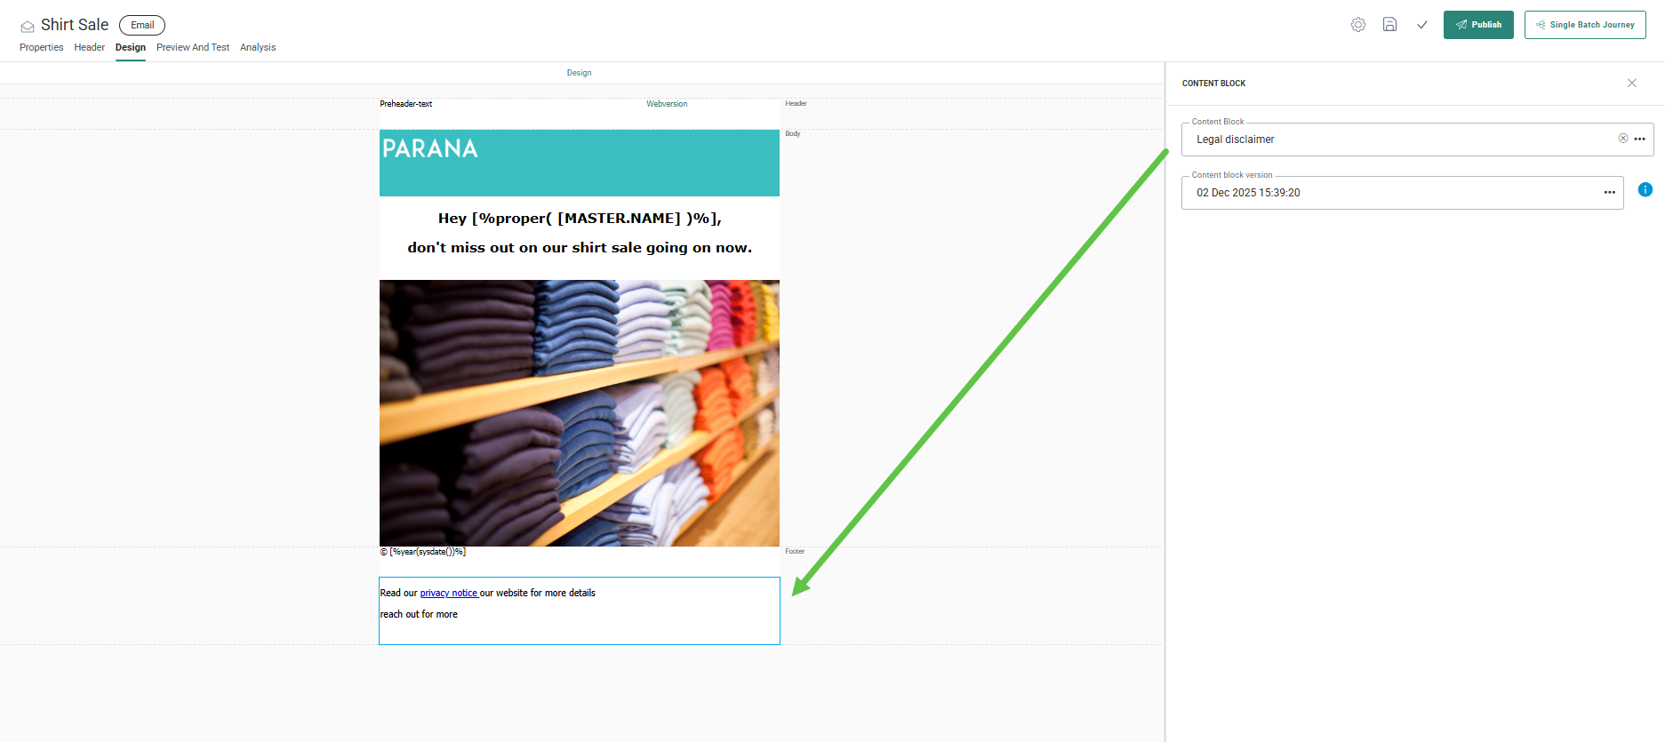Click the validate checkmark icon
Screen dimensions: 1665x742
coord(1421,25)
